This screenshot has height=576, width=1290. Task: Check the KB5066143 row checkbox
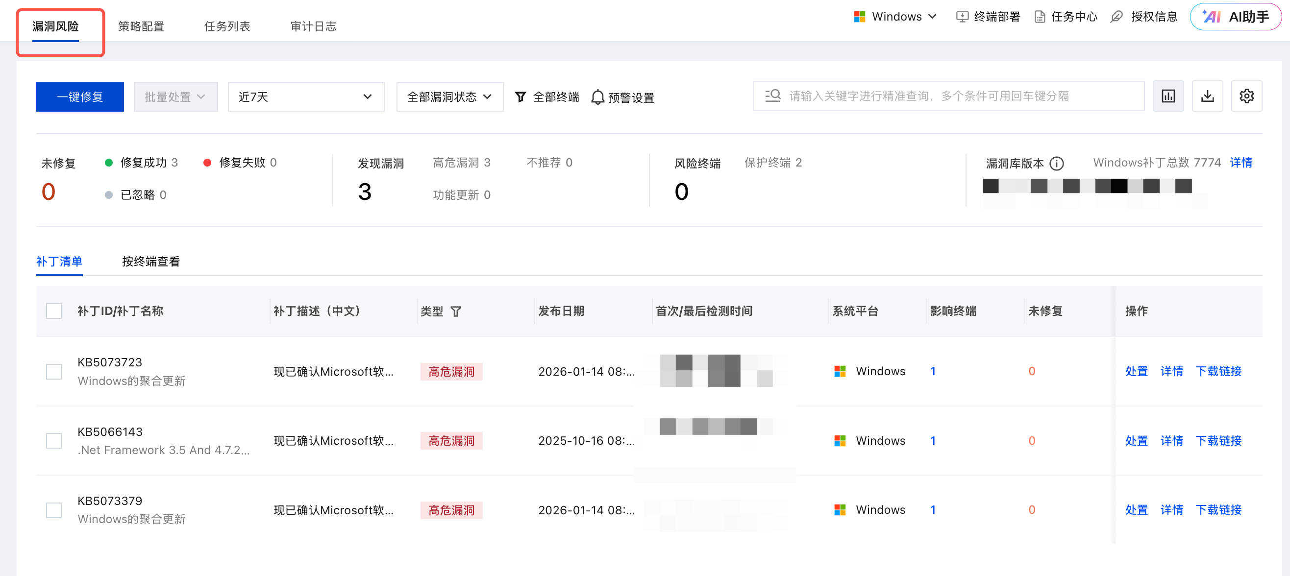[53, 441]
